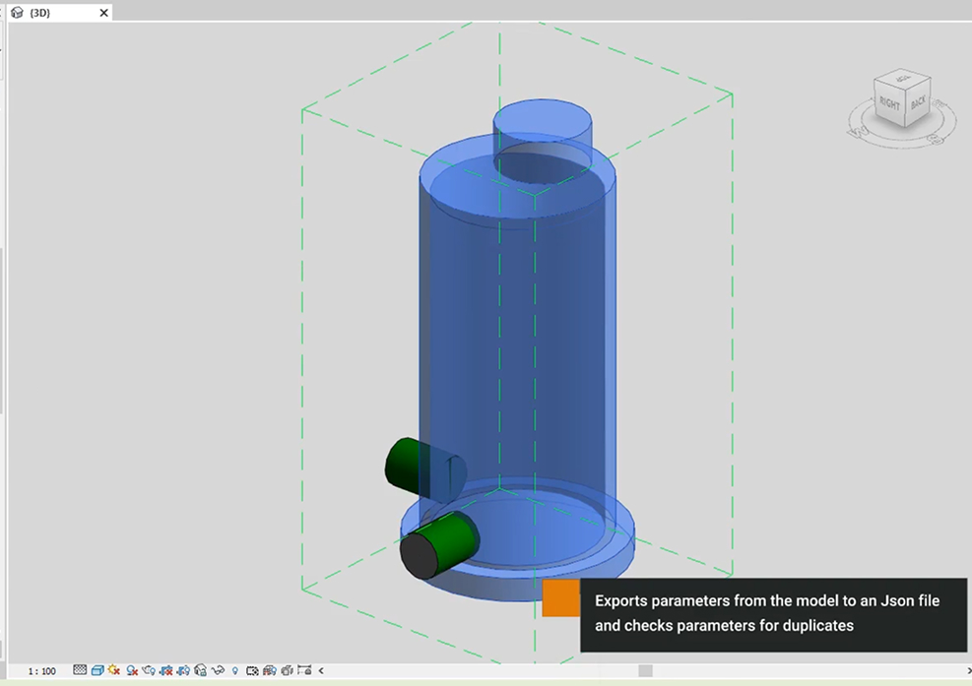This screenshot has width=972, height=686.
Task: Click the BACK face of the ViewCube
Action: pos(918,102)
